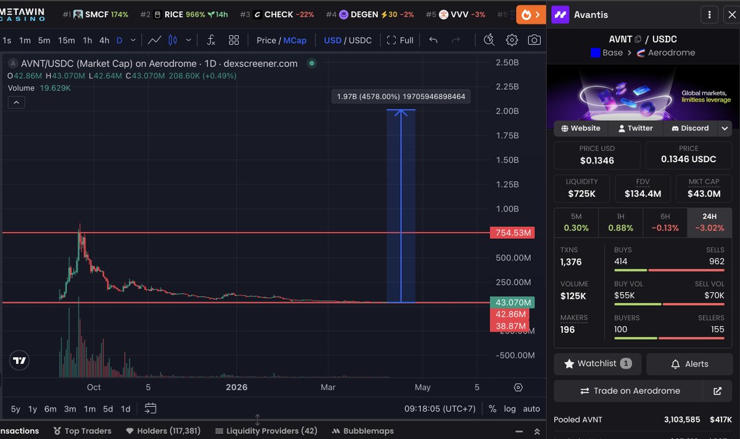Open the Avantis Website link

coord(581,128)
